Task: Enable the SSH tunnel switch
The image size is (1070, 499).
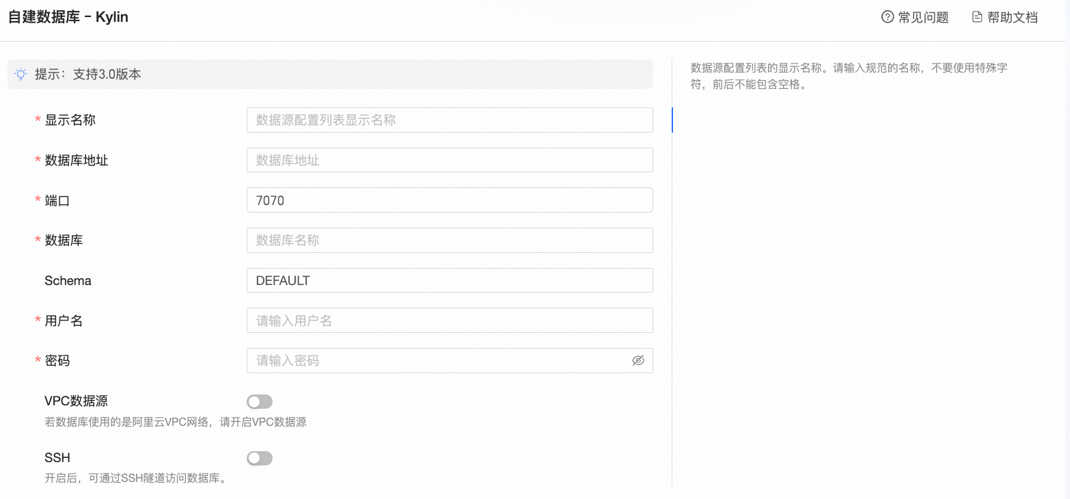Action: point(260,458)
